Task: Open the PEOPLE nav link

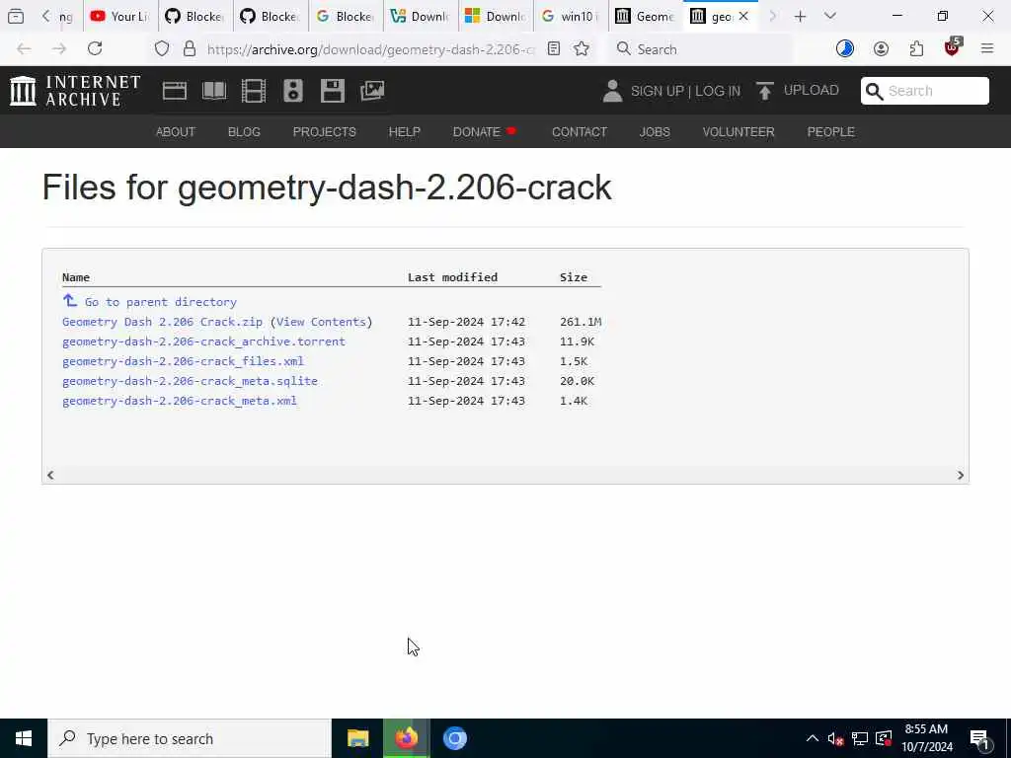Action: coord(830,132)
